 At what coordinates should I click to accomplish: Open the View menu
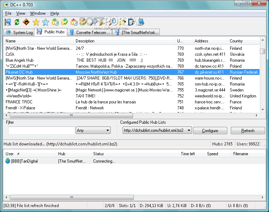[21, 13]
